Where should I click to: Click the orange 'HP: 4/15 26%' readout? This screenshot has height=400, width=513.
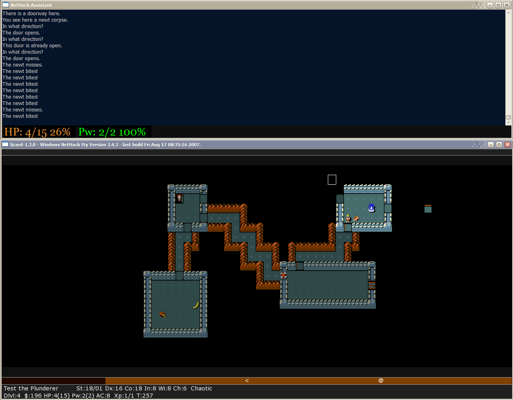click(x=37, y=132)
